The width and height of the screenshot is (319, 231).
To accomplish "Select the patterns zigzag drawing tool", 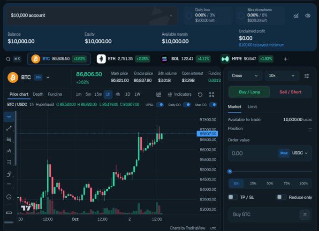I will (x=9, y=151).
